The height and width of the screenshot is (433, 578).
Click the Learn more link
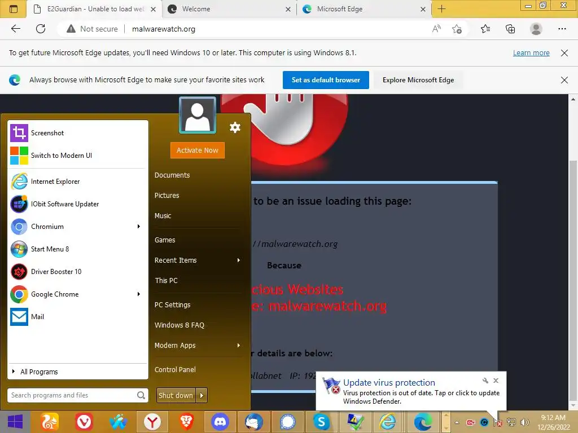pyautogui.click(x=531, y=52)
